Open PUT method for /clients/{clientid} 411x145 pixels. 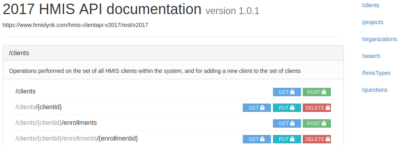pyautogui.click(x=287, y=108)
